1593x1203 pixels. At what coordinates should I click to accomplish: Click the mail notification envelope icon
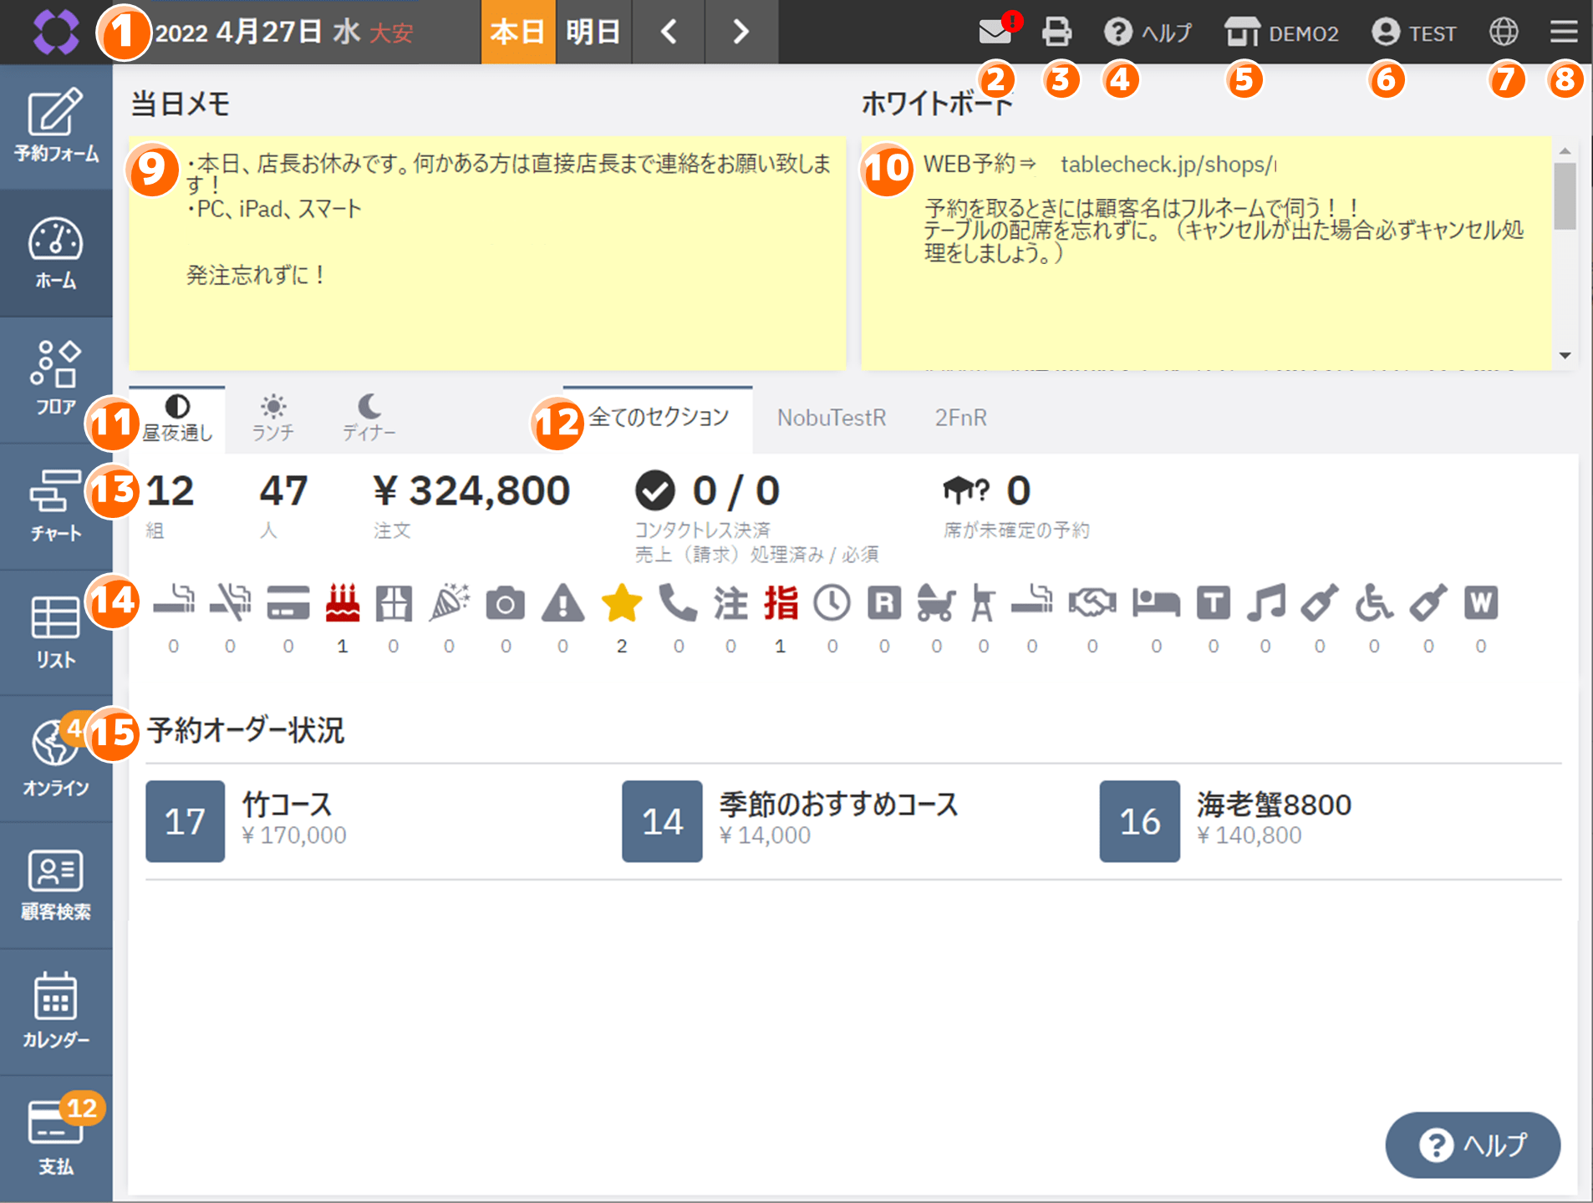point(995,32)
